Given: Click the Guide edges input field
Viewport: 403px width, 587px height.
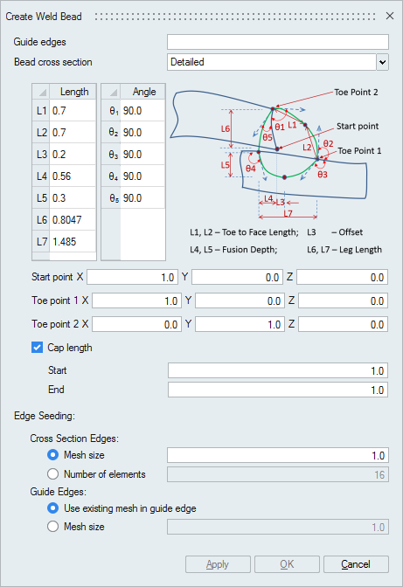Looking at the screenshot, I should (x=277, y=42).
